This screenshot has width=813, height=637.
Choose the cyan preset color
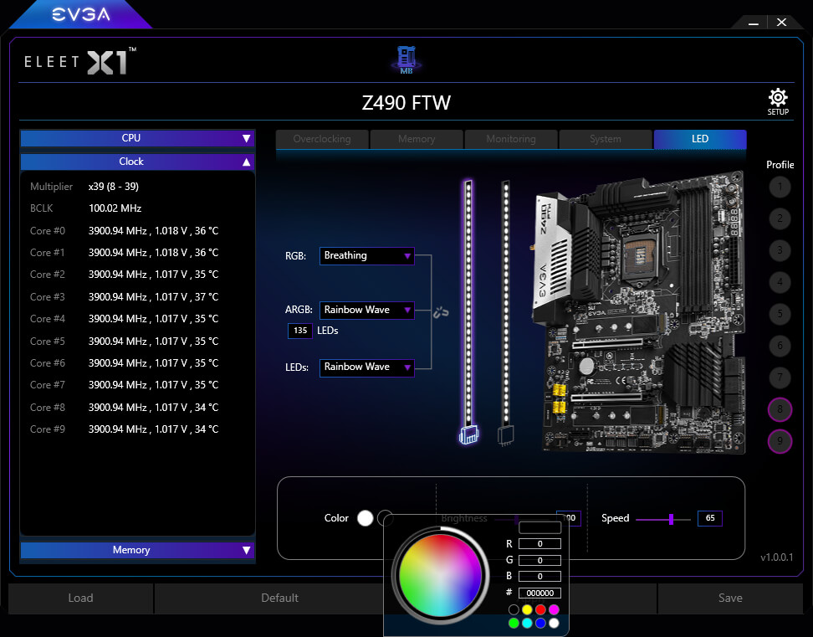coord(527,623)
